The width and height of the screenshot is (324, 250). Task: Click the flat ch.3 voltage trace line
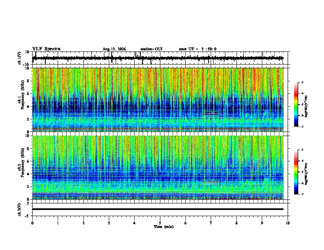click(158, 209)
